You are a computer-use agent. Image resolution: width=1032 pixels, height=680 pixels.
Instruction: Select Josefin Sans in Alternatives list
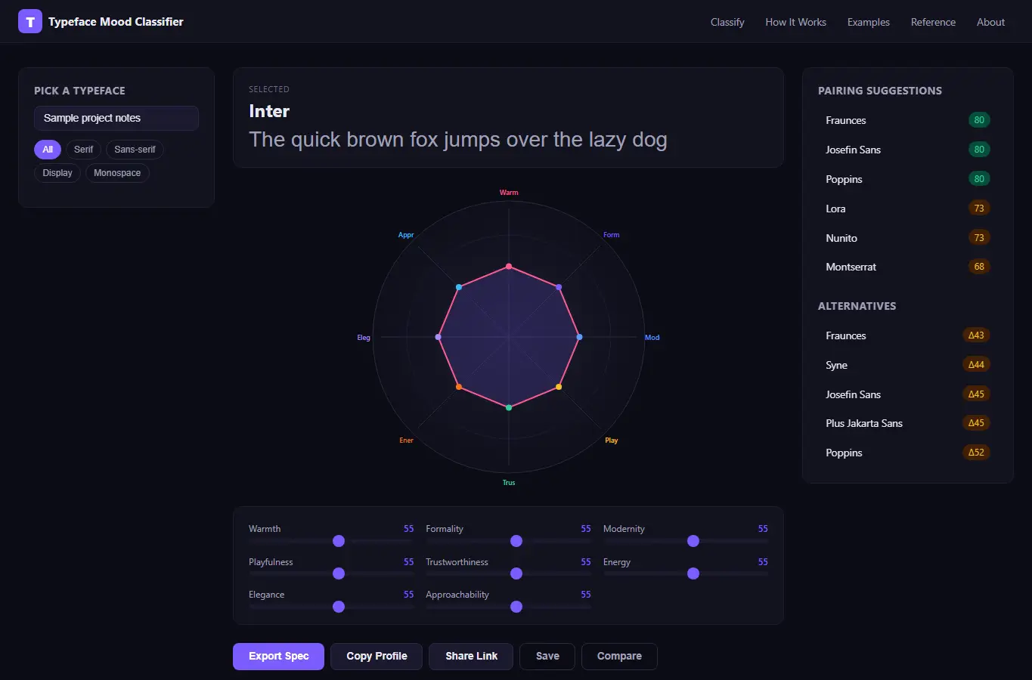click(907, 394)
